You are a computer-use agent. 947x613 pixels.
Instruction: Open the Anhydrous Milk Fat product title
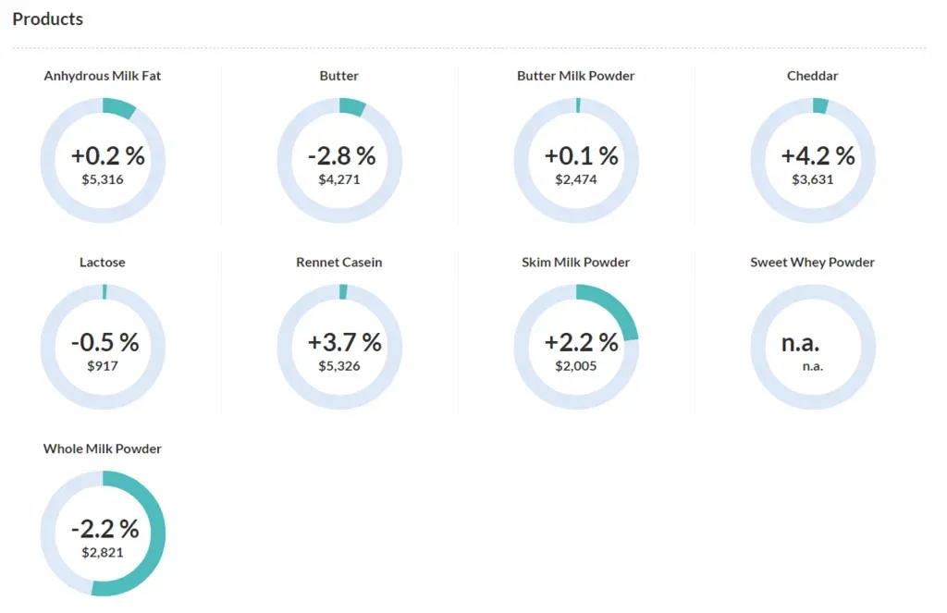(103, 76)
